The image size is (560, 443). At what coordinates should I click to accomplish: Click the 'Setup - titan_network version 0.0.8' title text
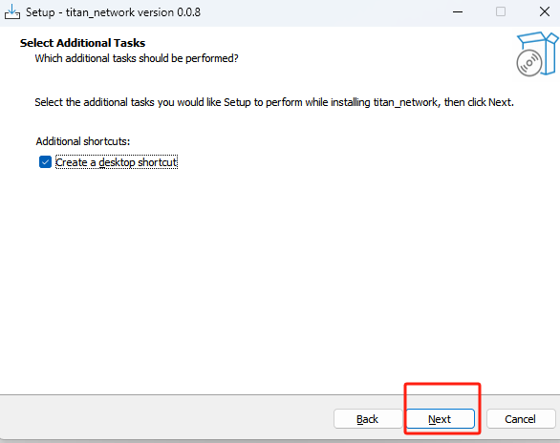coord(113,12)
